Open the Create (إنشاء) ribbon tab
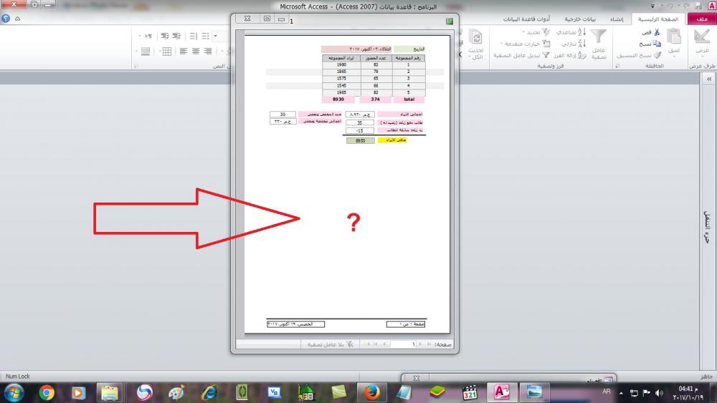The image size is (717, 403). click(617, 19)
